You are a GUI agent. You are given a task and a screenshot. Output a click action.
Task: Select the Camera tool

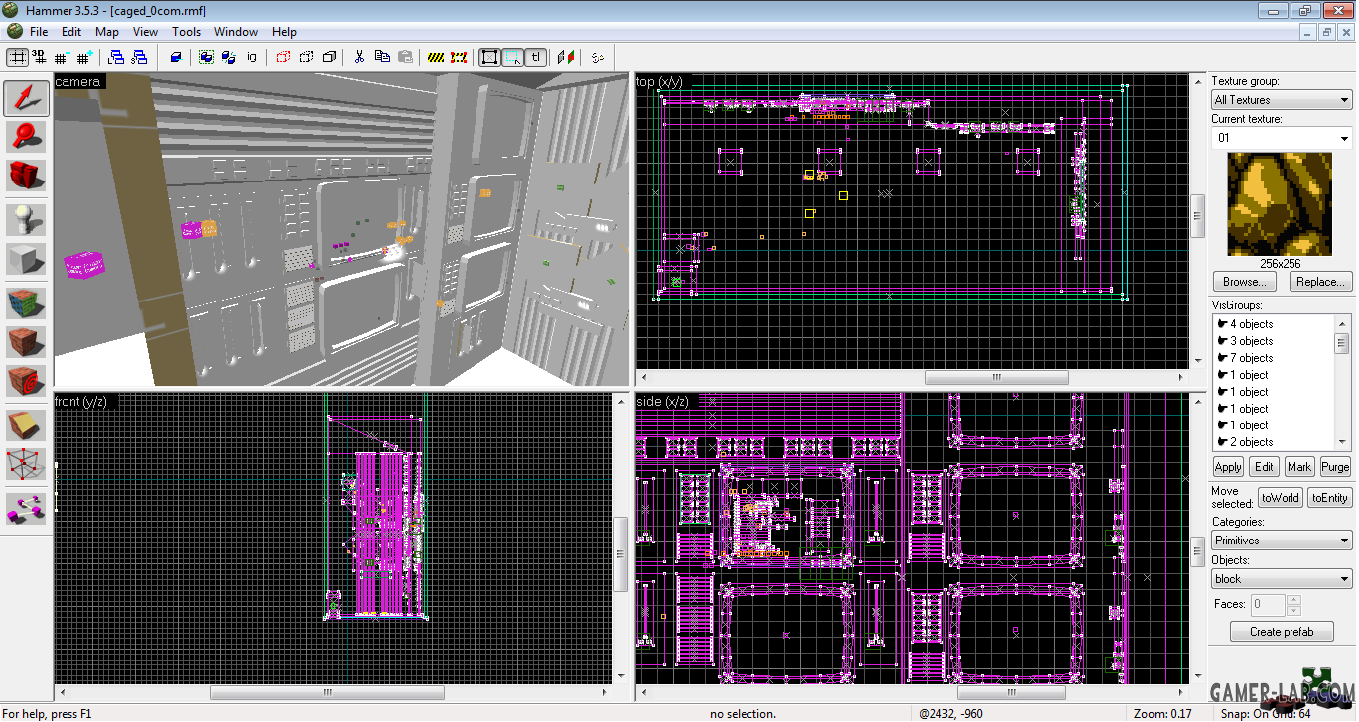click(27, 175)
